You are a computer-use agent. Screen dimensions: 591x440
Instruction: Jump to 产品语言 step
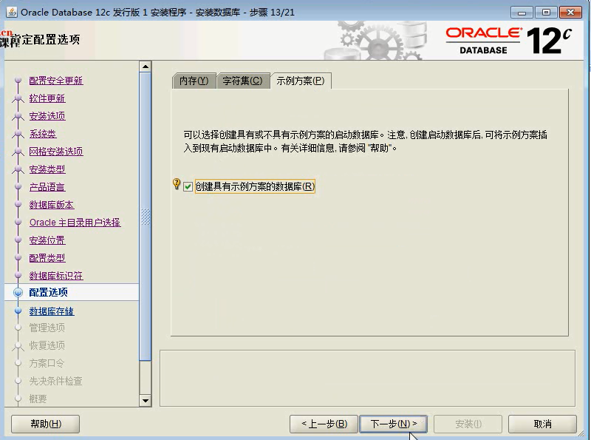coord(47,187)
